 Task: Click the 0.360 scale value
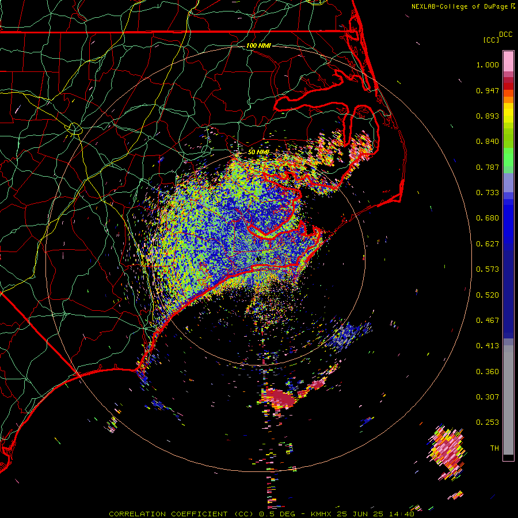click(487, 372)
